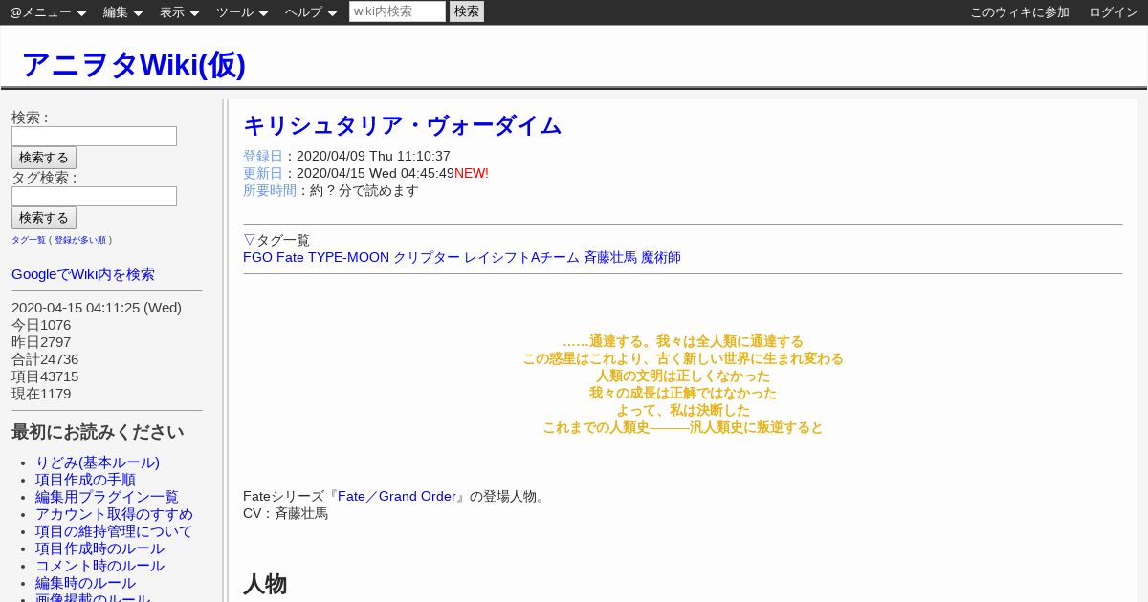Open 登録が多い順 link
This screenshot has height=602, width=1148.
click(x=80, y=240)
